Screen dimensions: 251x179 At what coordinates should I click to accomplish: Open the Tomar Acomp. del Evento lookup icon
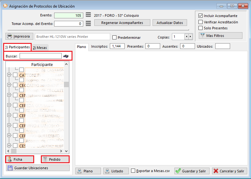click(x=88, y=23)
